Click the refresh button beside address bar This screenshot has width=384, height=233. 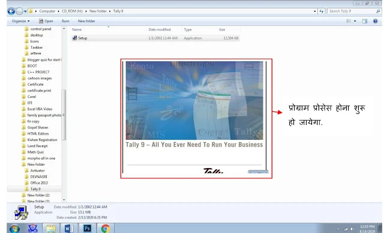click(x=322, y=11)
